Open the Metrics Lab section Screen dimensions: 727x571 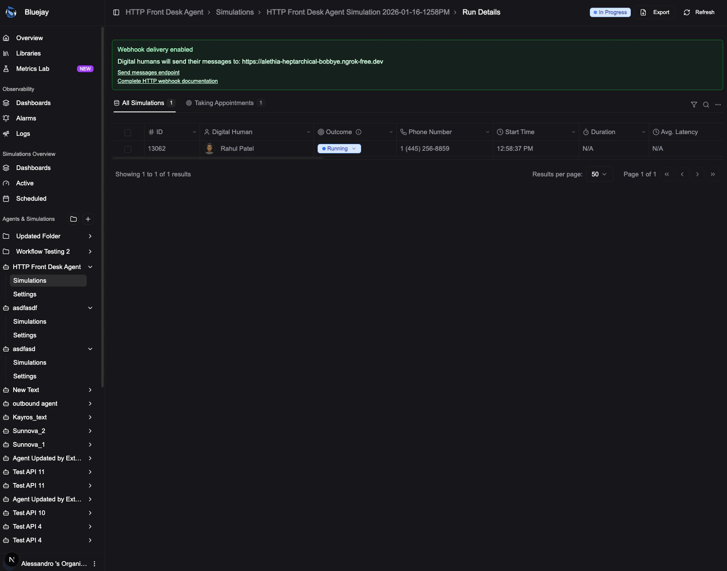(x=32, y=69)
